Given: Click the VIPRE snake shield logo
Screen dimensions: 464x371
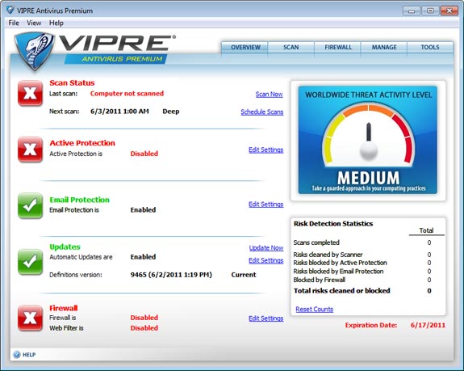Looking at the screenshot, I should coord(35,51).
